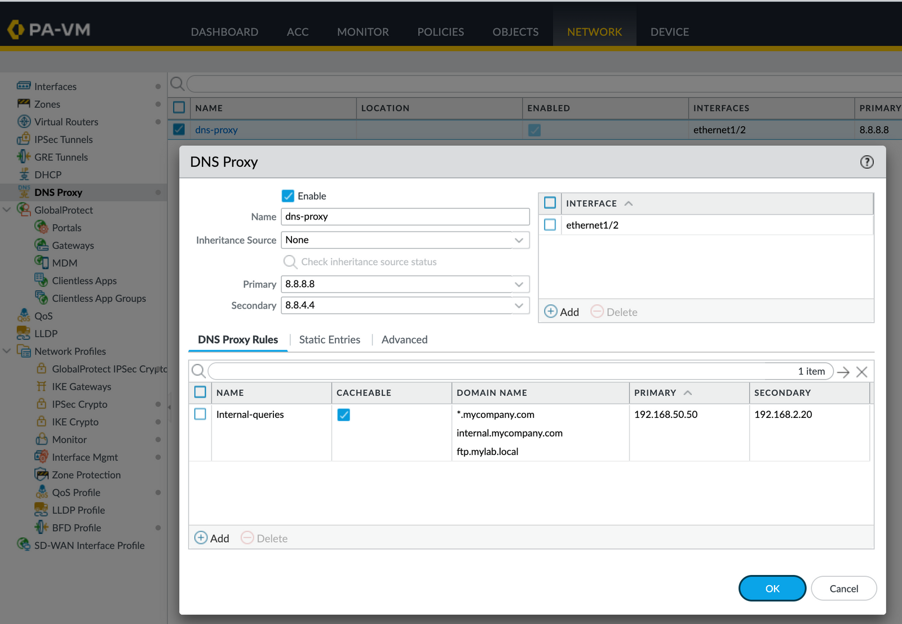Open Zone Protection settings
The image size is (902, 624).
coord(42,475)
